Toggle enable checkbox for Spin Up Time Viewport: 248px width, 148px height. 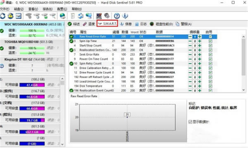[210, 41]
